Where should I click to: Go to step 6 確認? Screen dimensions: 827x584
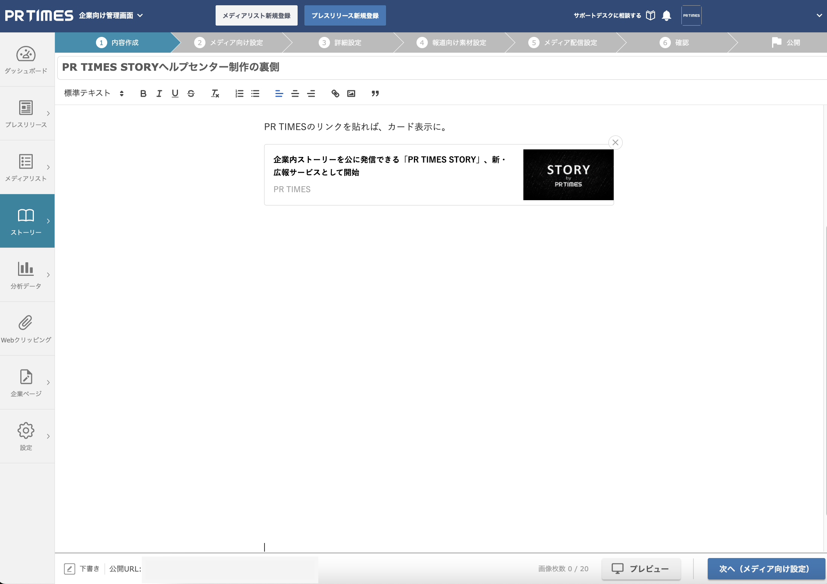(x=674, y=43)
